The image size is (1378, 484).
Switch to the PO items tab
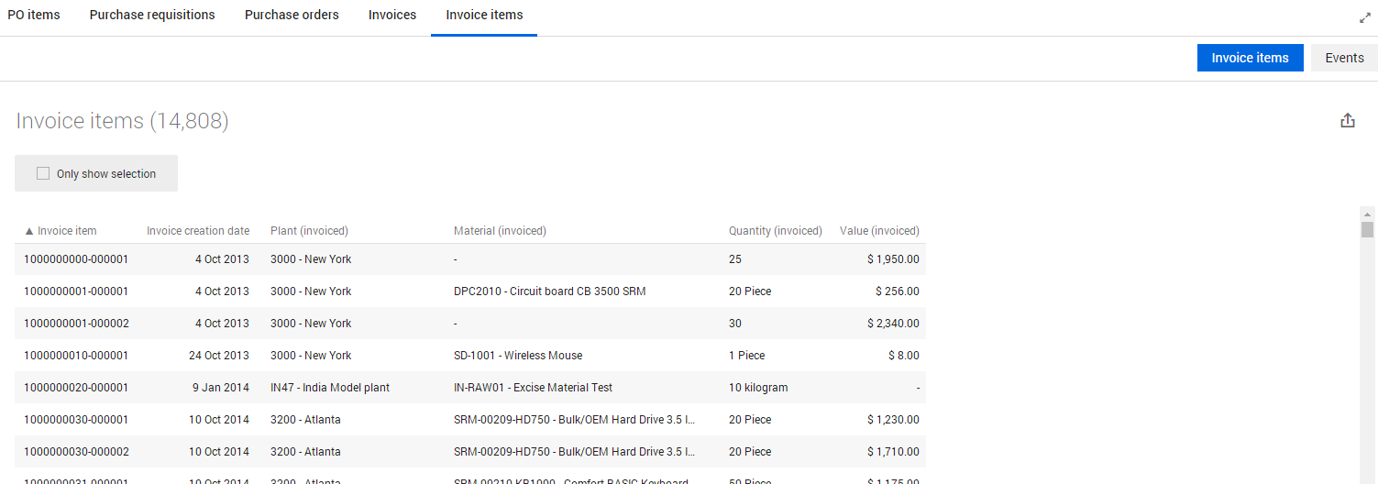[34, 15]
